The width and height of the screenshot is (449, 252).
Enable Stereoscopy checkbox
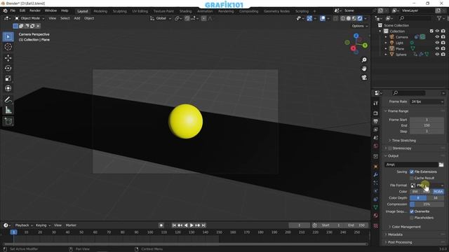[390, 148]
